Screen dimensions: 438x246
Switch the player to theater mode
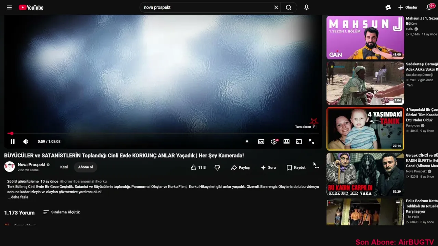pos(286,141)
